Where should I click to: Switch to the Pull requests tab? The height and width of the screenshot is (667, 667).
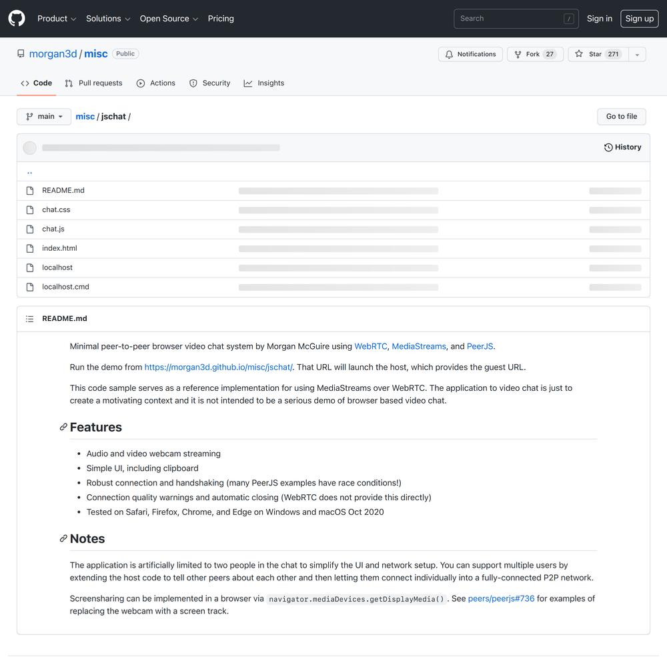[x=93, y=83]
